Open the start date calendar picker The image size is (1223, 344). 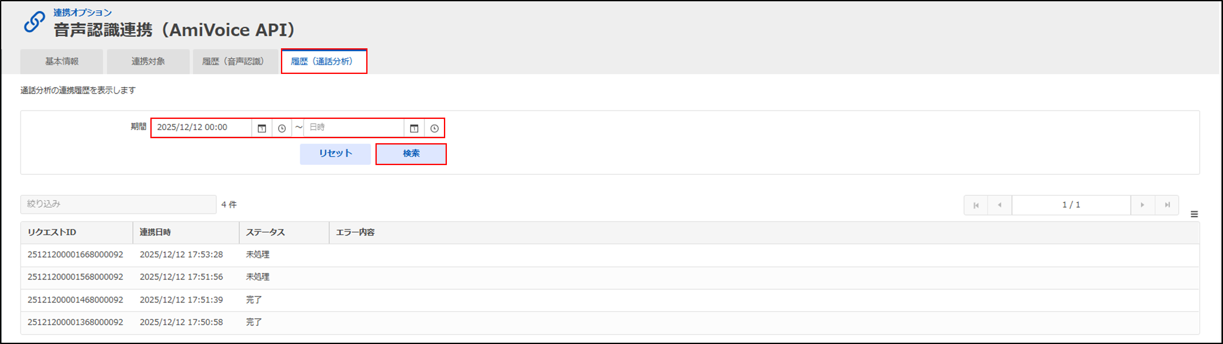click(262, 128)
